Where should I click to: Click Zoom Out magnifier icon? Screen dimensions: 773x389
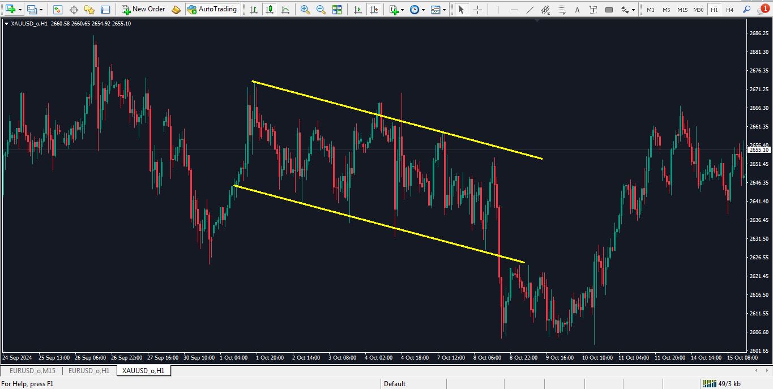point(321,10)
